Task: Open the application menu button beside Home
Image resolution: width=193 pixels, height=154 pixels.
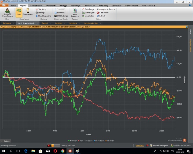Action: [4, 5]
